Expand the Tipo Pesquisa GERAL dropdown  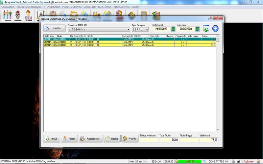(x=147, y=30)
